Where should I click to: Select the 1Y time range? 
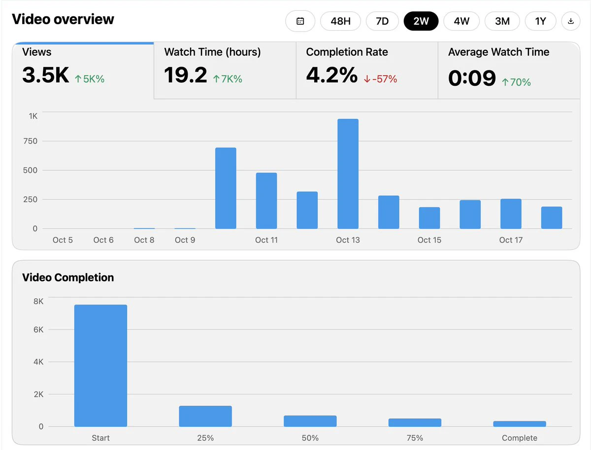(540, 21)
